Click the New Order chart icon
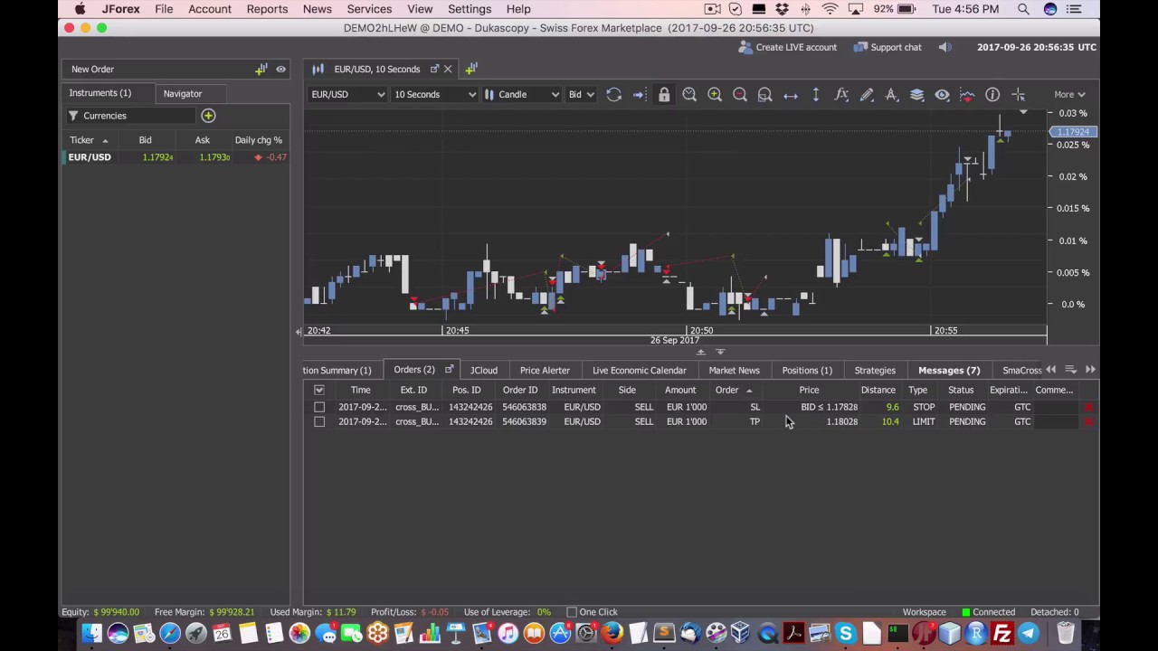This screenshot has height=651, width=1158. (261, 69)
